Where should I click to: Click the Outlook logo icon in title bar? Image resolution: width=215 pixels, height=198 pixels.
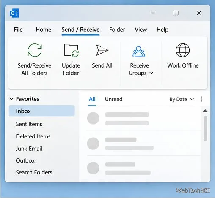(x=14, y=13)
